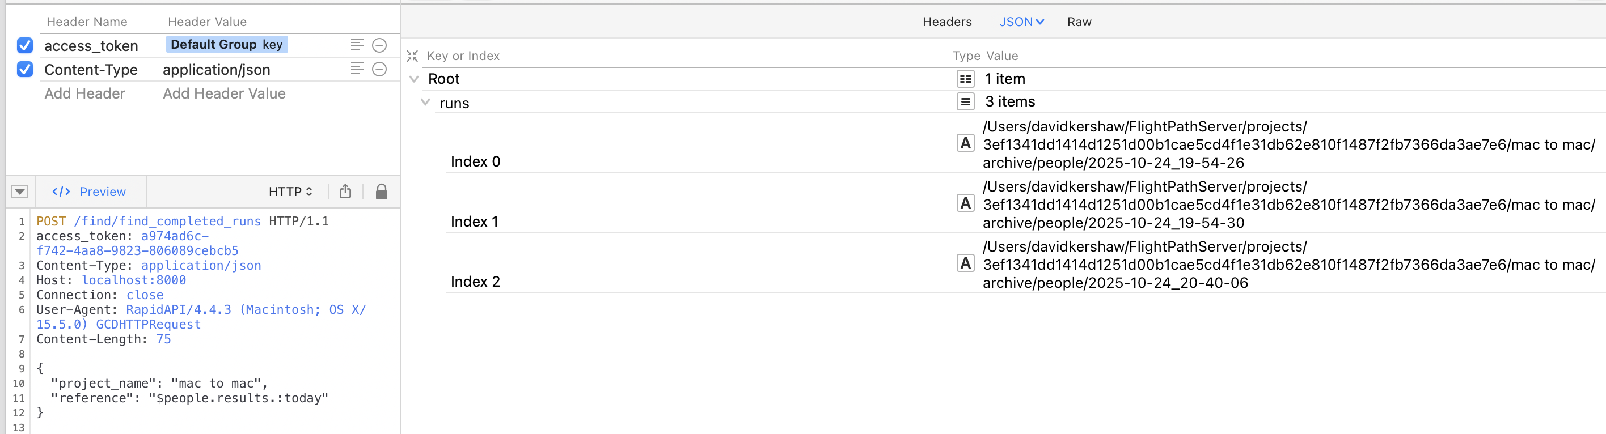Switch to the Headers response tab

(x=946, y=22)
